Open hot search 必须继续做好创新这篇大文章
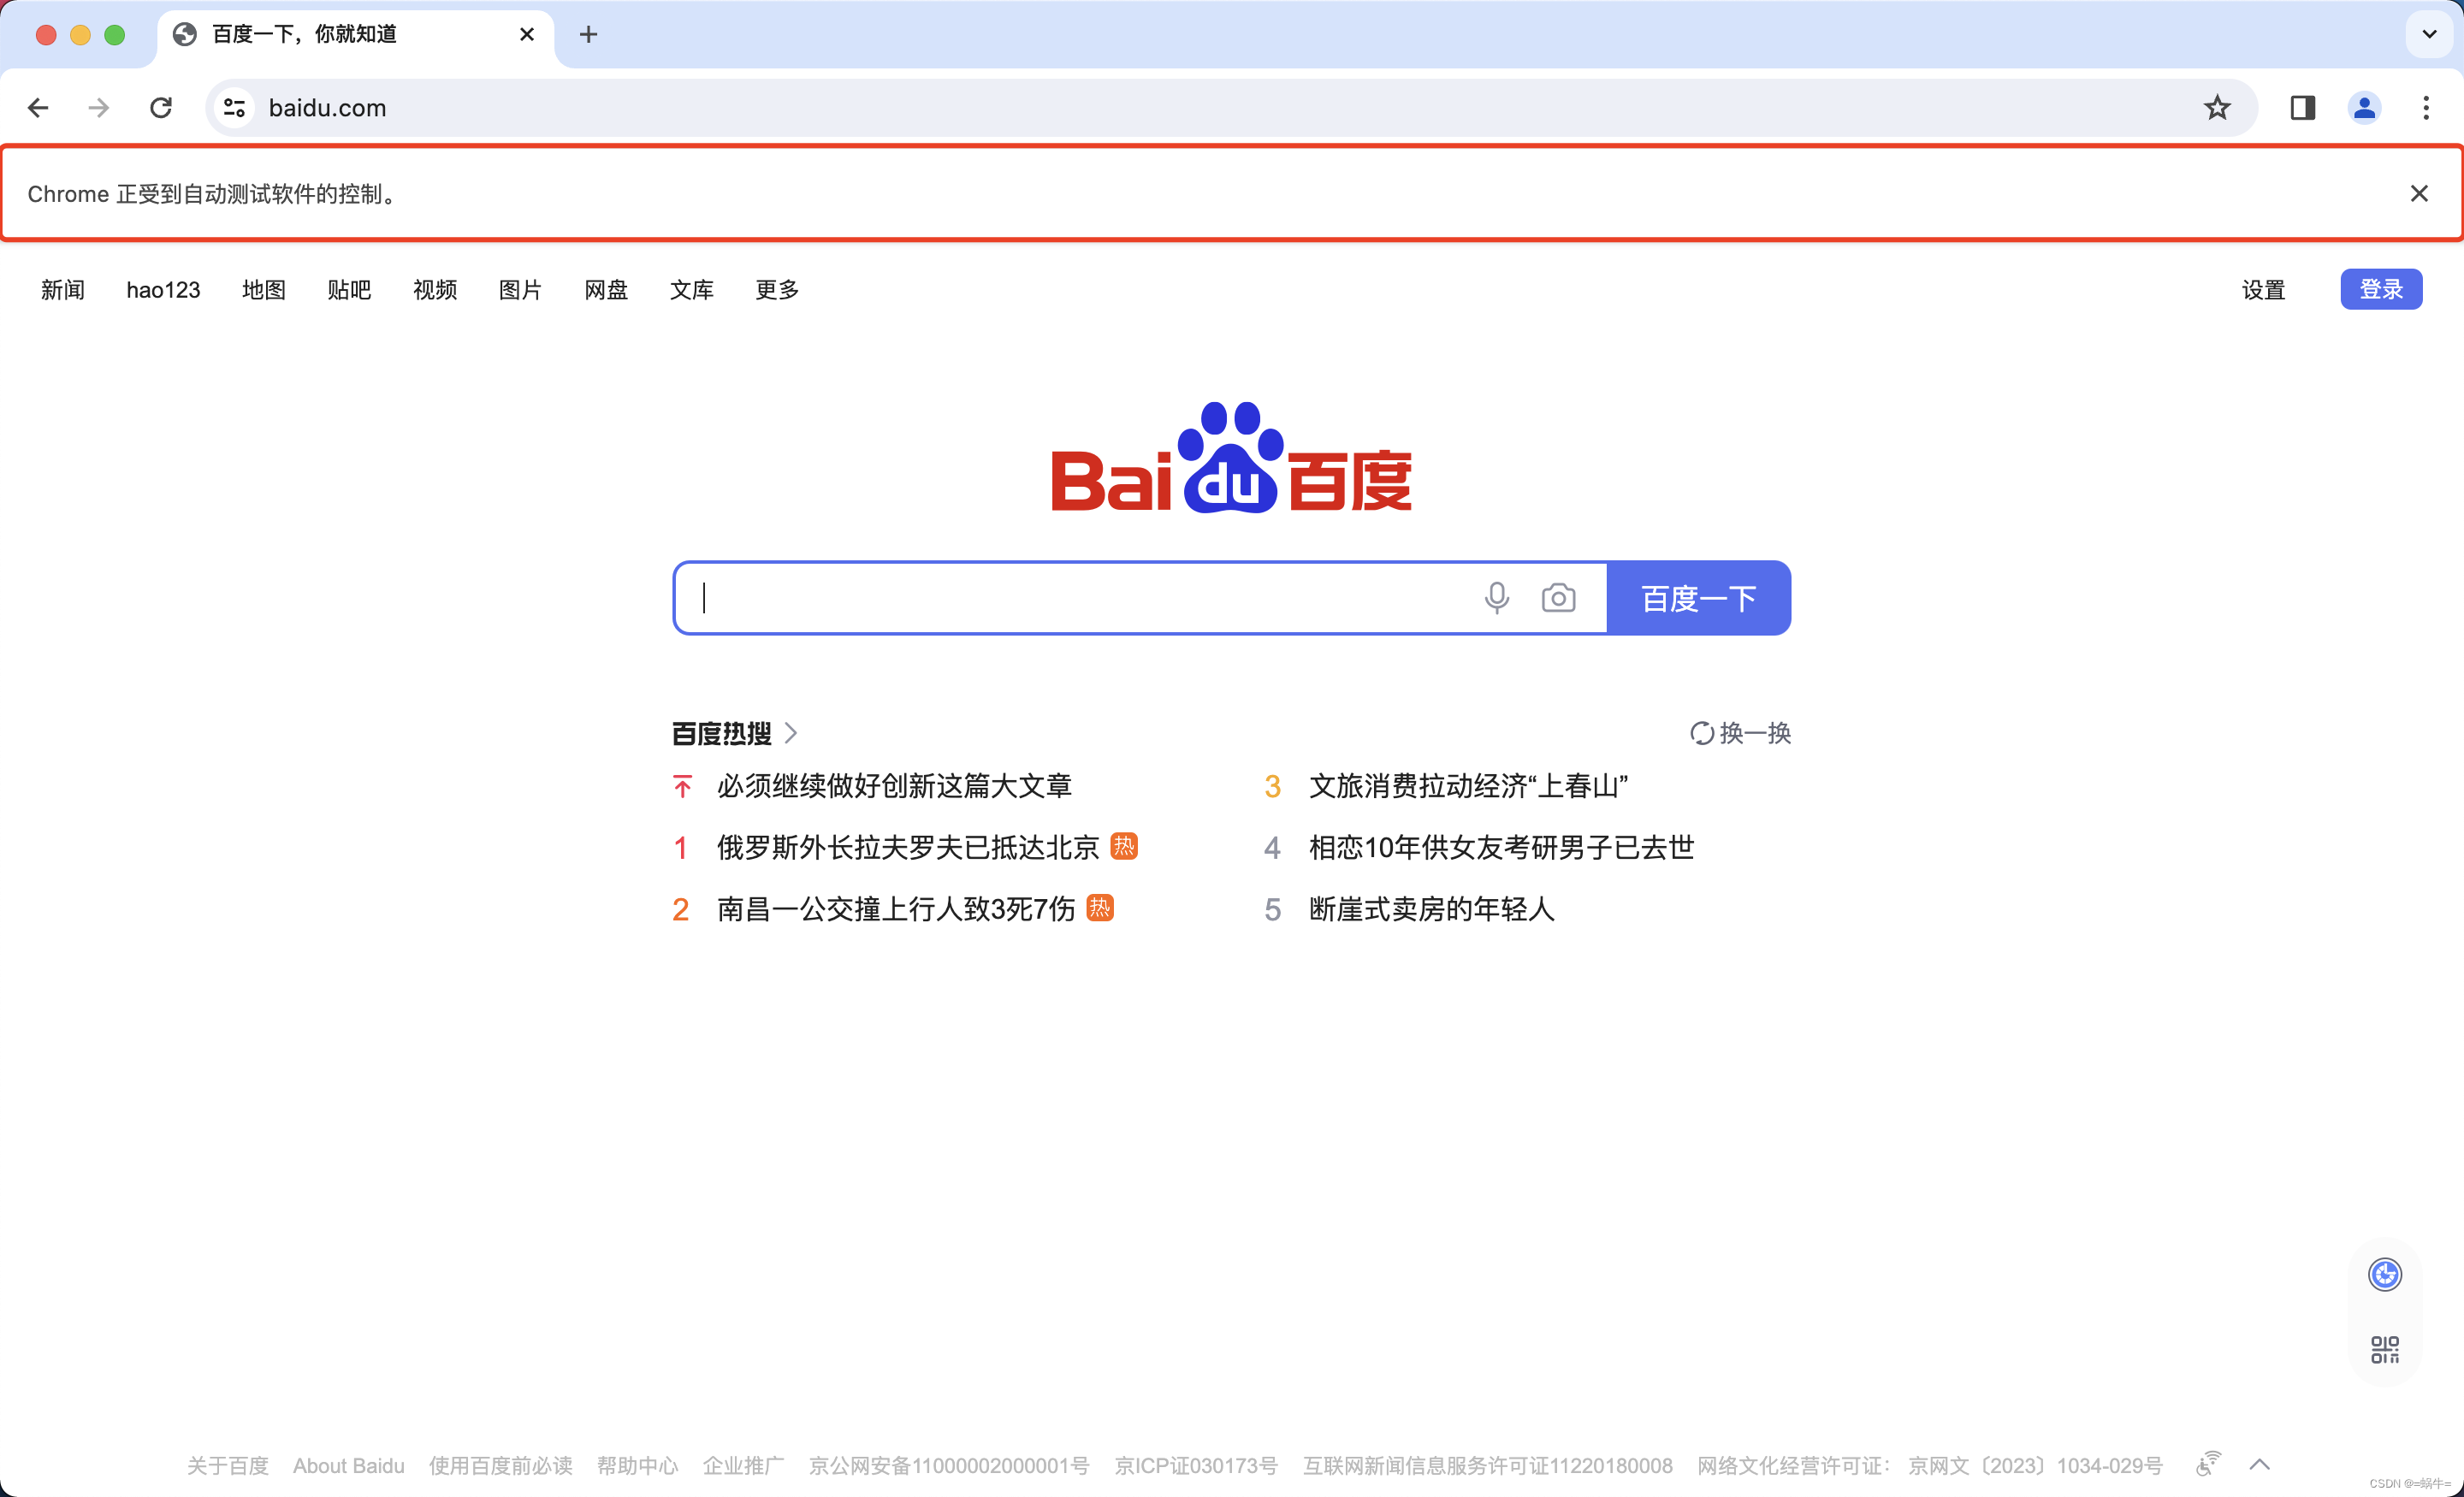This screenshot has width=2464, height=1497. pos(894,786)
